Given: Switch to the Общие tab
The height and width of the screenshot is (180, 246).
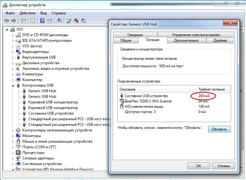Looking at the screenshot, I should tap(126, 40).
